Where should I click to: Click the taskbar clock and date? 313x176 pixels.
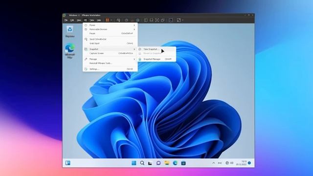coord(242,163)
